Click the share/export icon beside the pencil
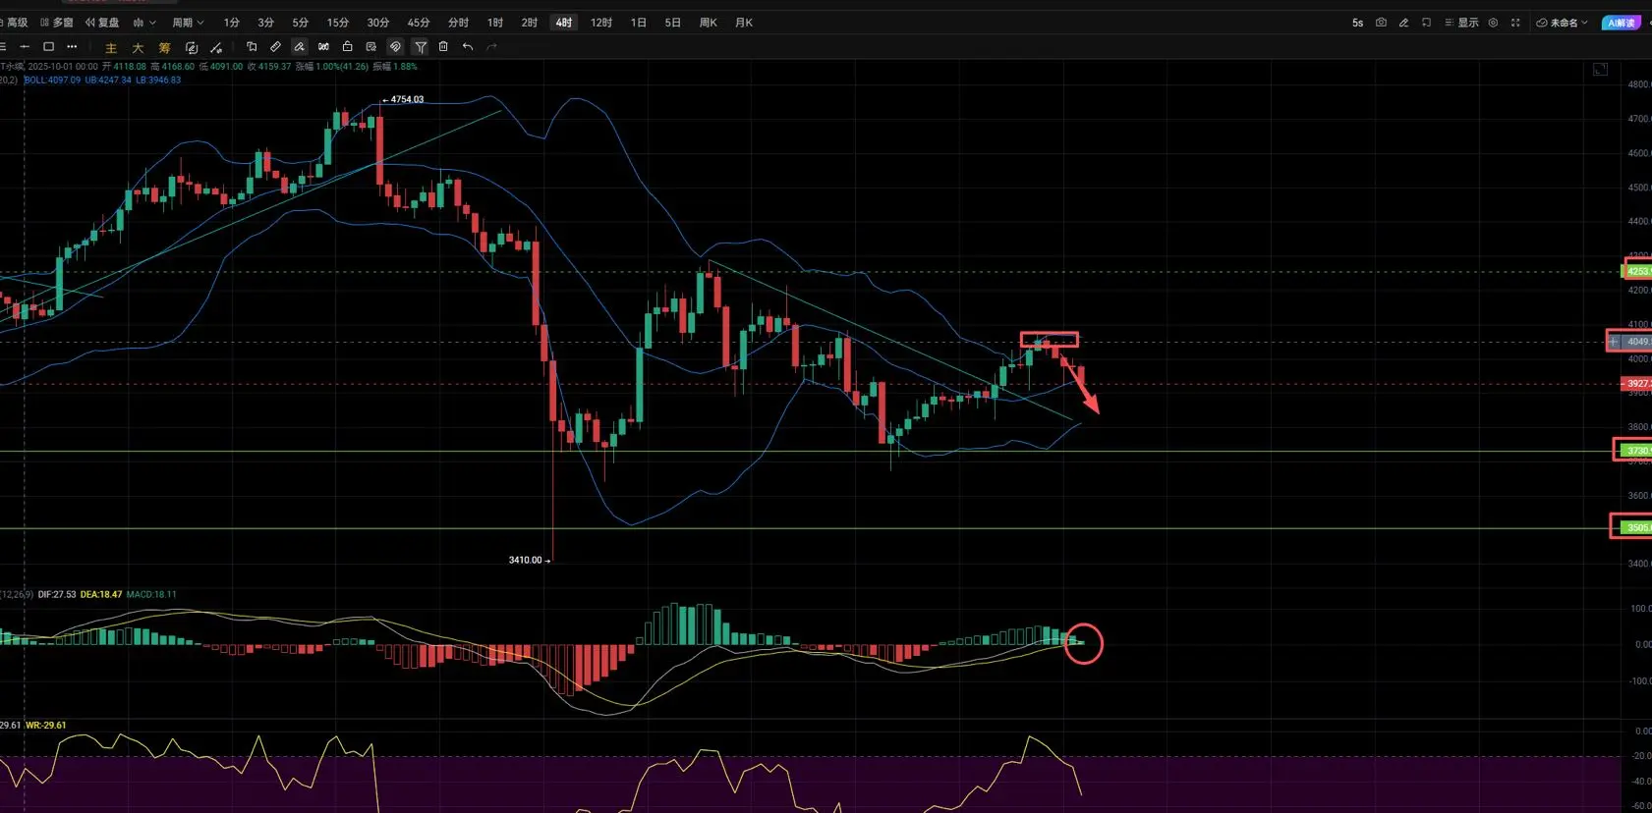The width and height of the screenshot is (1652, 813). (x=1426, y=23)
